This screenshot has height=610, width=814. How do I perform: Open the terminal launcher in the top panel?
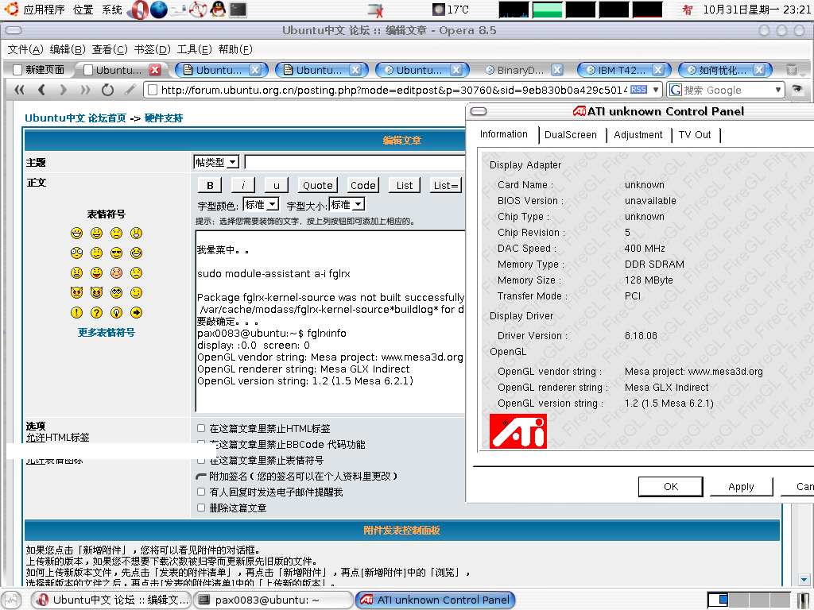pos(238,10)
